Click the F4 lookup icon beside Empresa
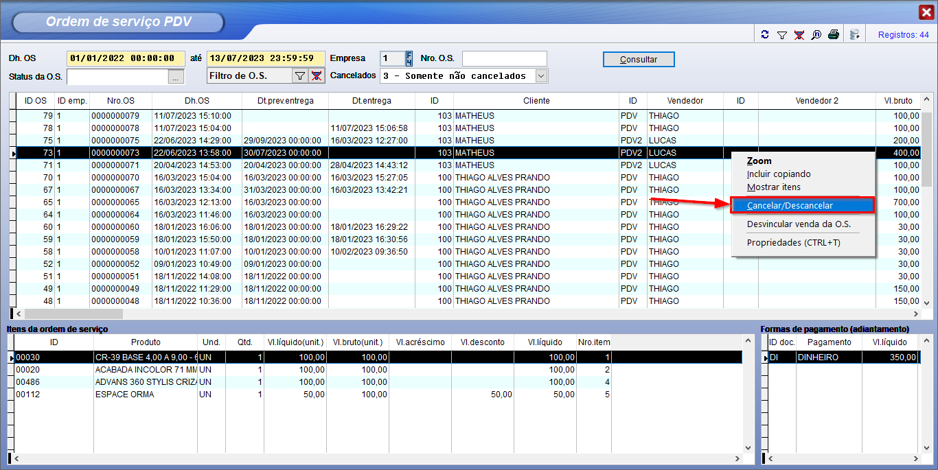Viewport: 938px width, 470px height. (409, 58)
